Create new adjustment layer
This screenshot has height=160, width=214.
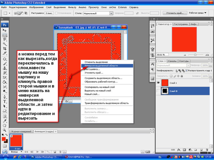[x=190, y=150]
